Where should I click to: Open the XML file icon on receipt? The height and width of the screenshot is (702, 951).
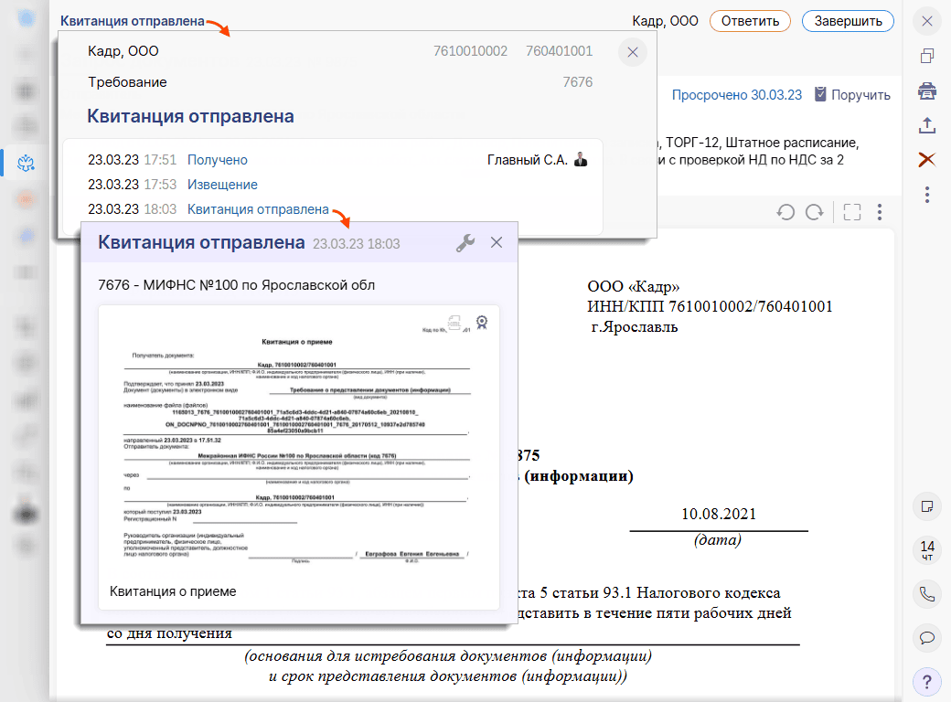[455, 323]
